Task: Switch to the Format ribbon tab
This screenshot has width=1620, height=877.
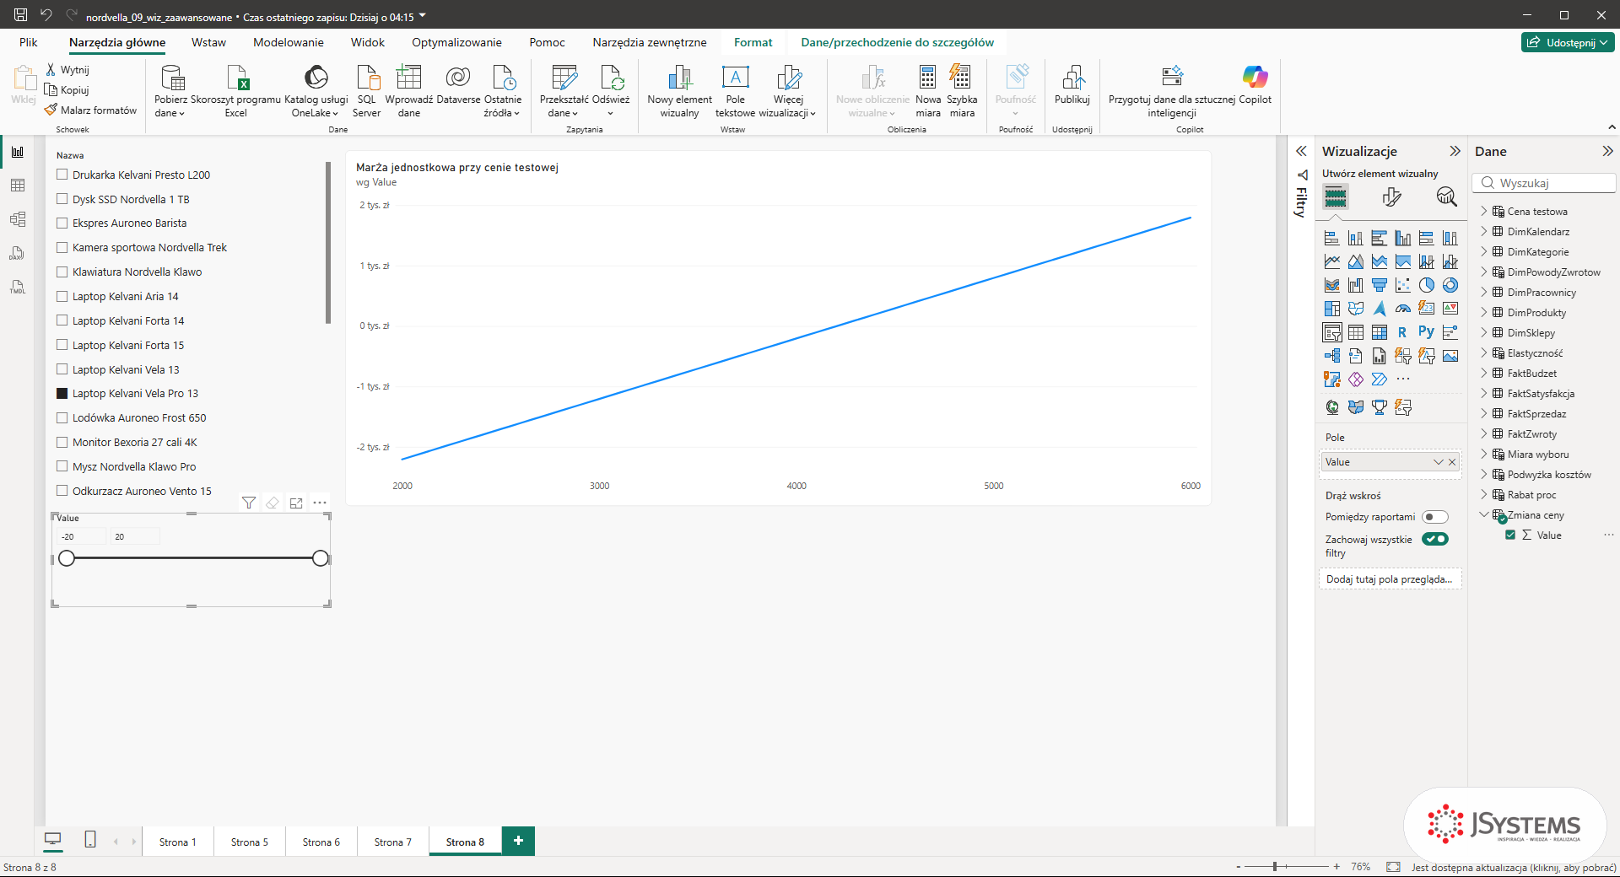Action: (x=753, y=42)
